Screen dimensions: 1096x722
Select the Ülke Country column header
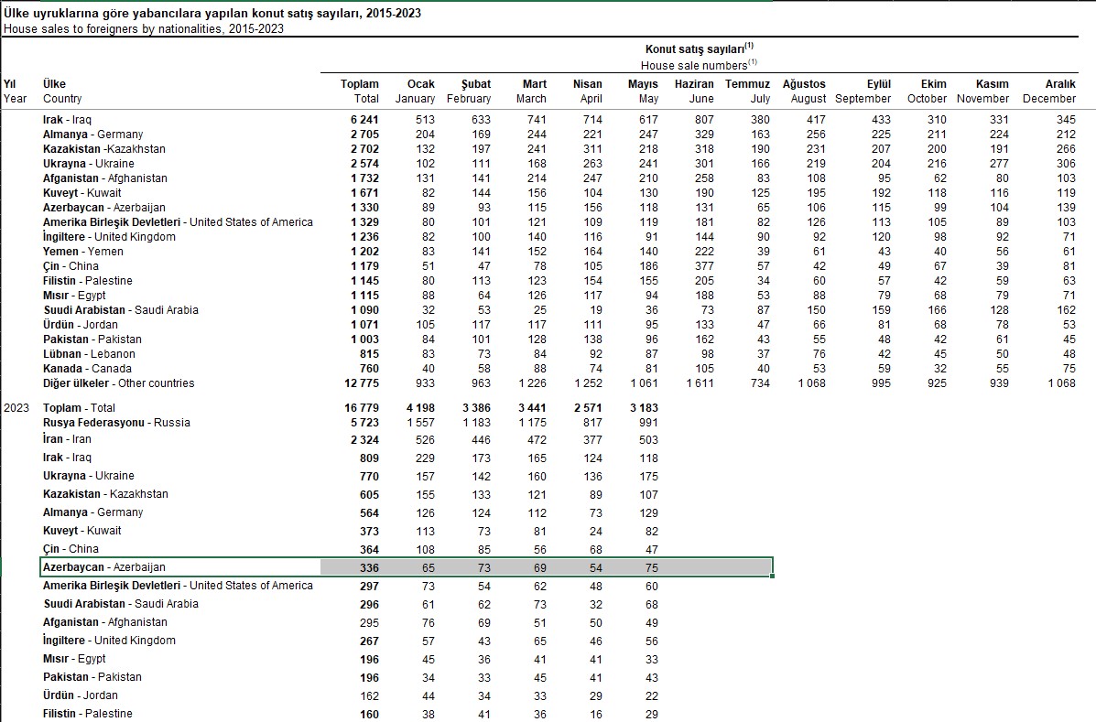tap(62, 91)
